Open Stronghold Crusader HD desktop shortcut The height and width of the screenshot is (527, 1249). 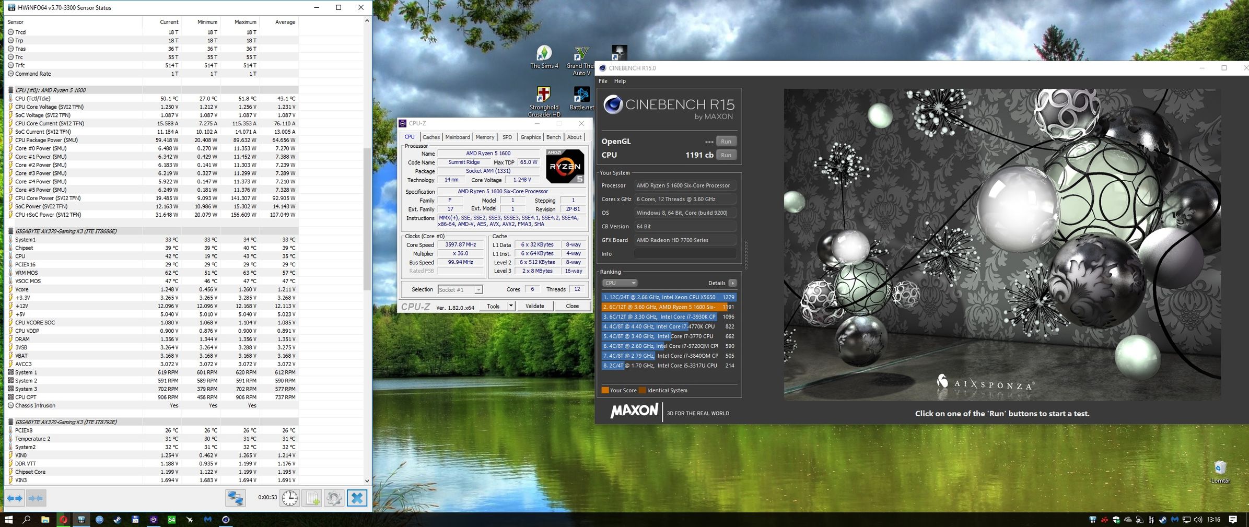coord(544,102)
